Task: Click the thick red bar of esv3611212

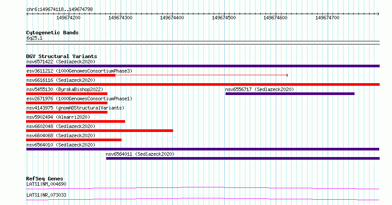Action: (71, 75)
